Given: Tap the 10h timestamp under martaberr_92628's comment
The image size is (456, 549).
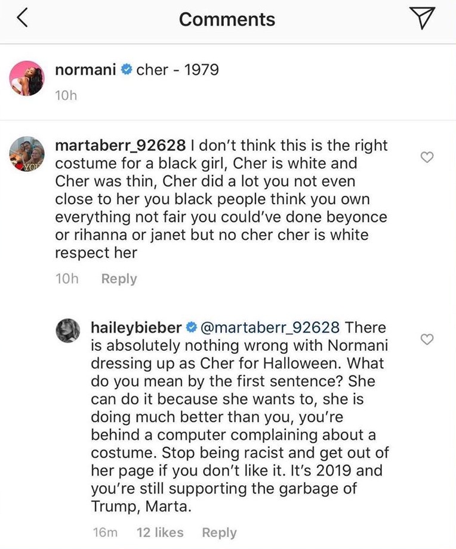Looking at the screenshot, I should tap(67, 279).
